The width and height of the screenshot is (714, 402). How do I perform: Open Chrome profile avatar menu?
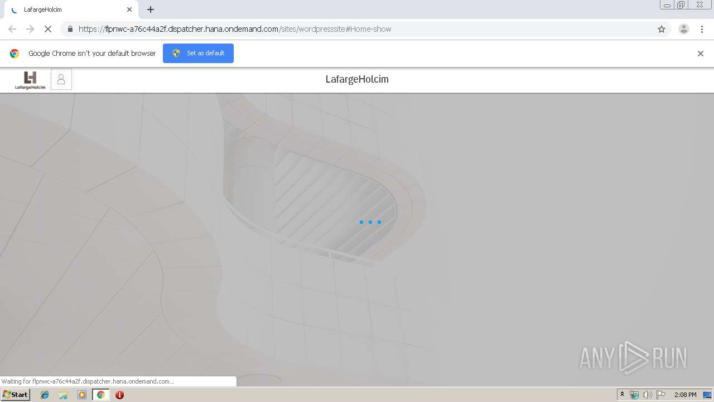coord(684,29)
